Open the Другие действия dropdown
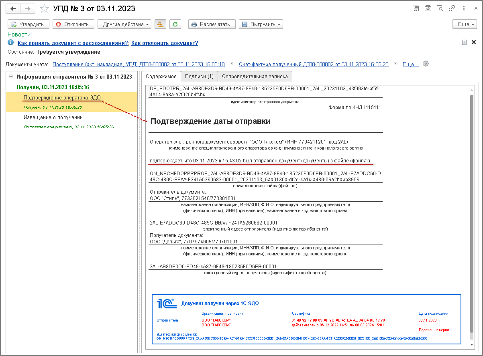The height and width of the screenshot is (356, 483). (x=124, y=24)
